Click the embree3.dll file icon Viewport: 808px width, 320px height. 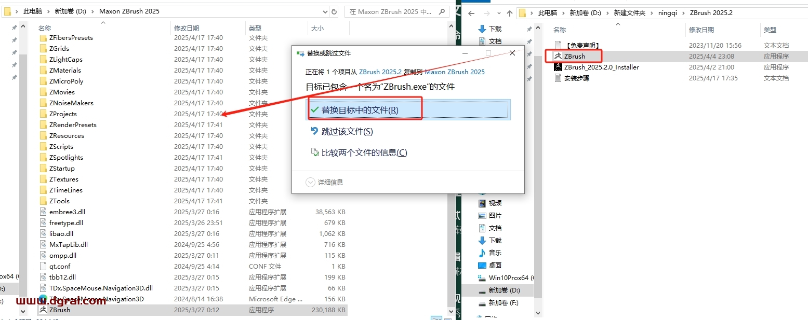(44, 212)
